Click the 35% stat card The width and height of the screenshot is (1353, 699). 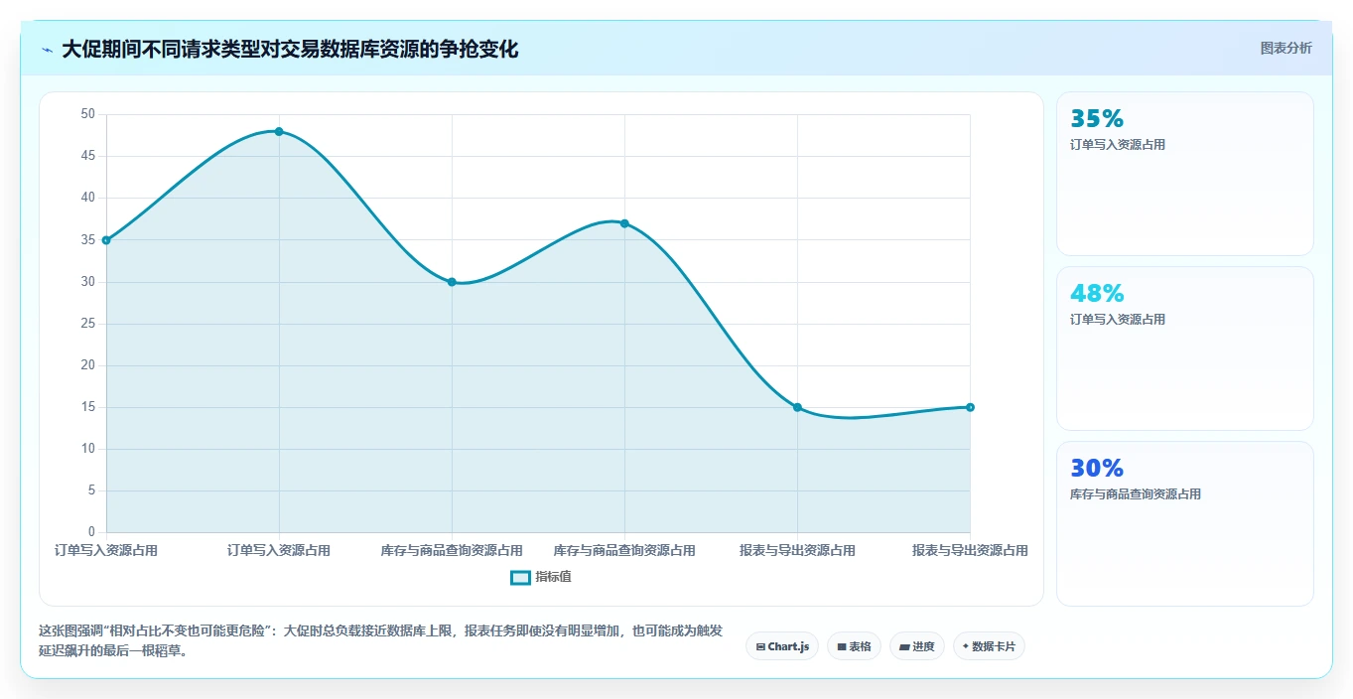point(1185,174)
